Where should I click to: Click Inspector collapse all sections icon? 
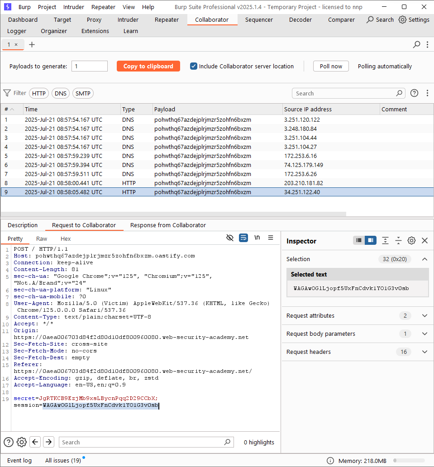[398, 240]
